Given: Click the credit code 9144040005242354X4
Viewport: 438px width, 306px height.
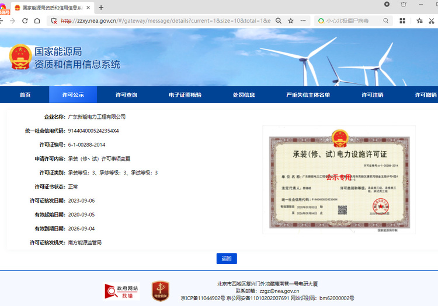Looking at the screenshot, I should tap(93, 131).
